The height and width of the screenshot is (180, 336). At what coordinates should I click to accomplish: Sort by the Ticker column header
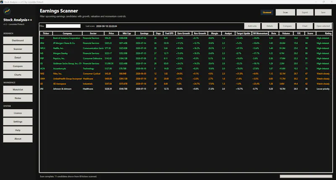tap(46, 34)
